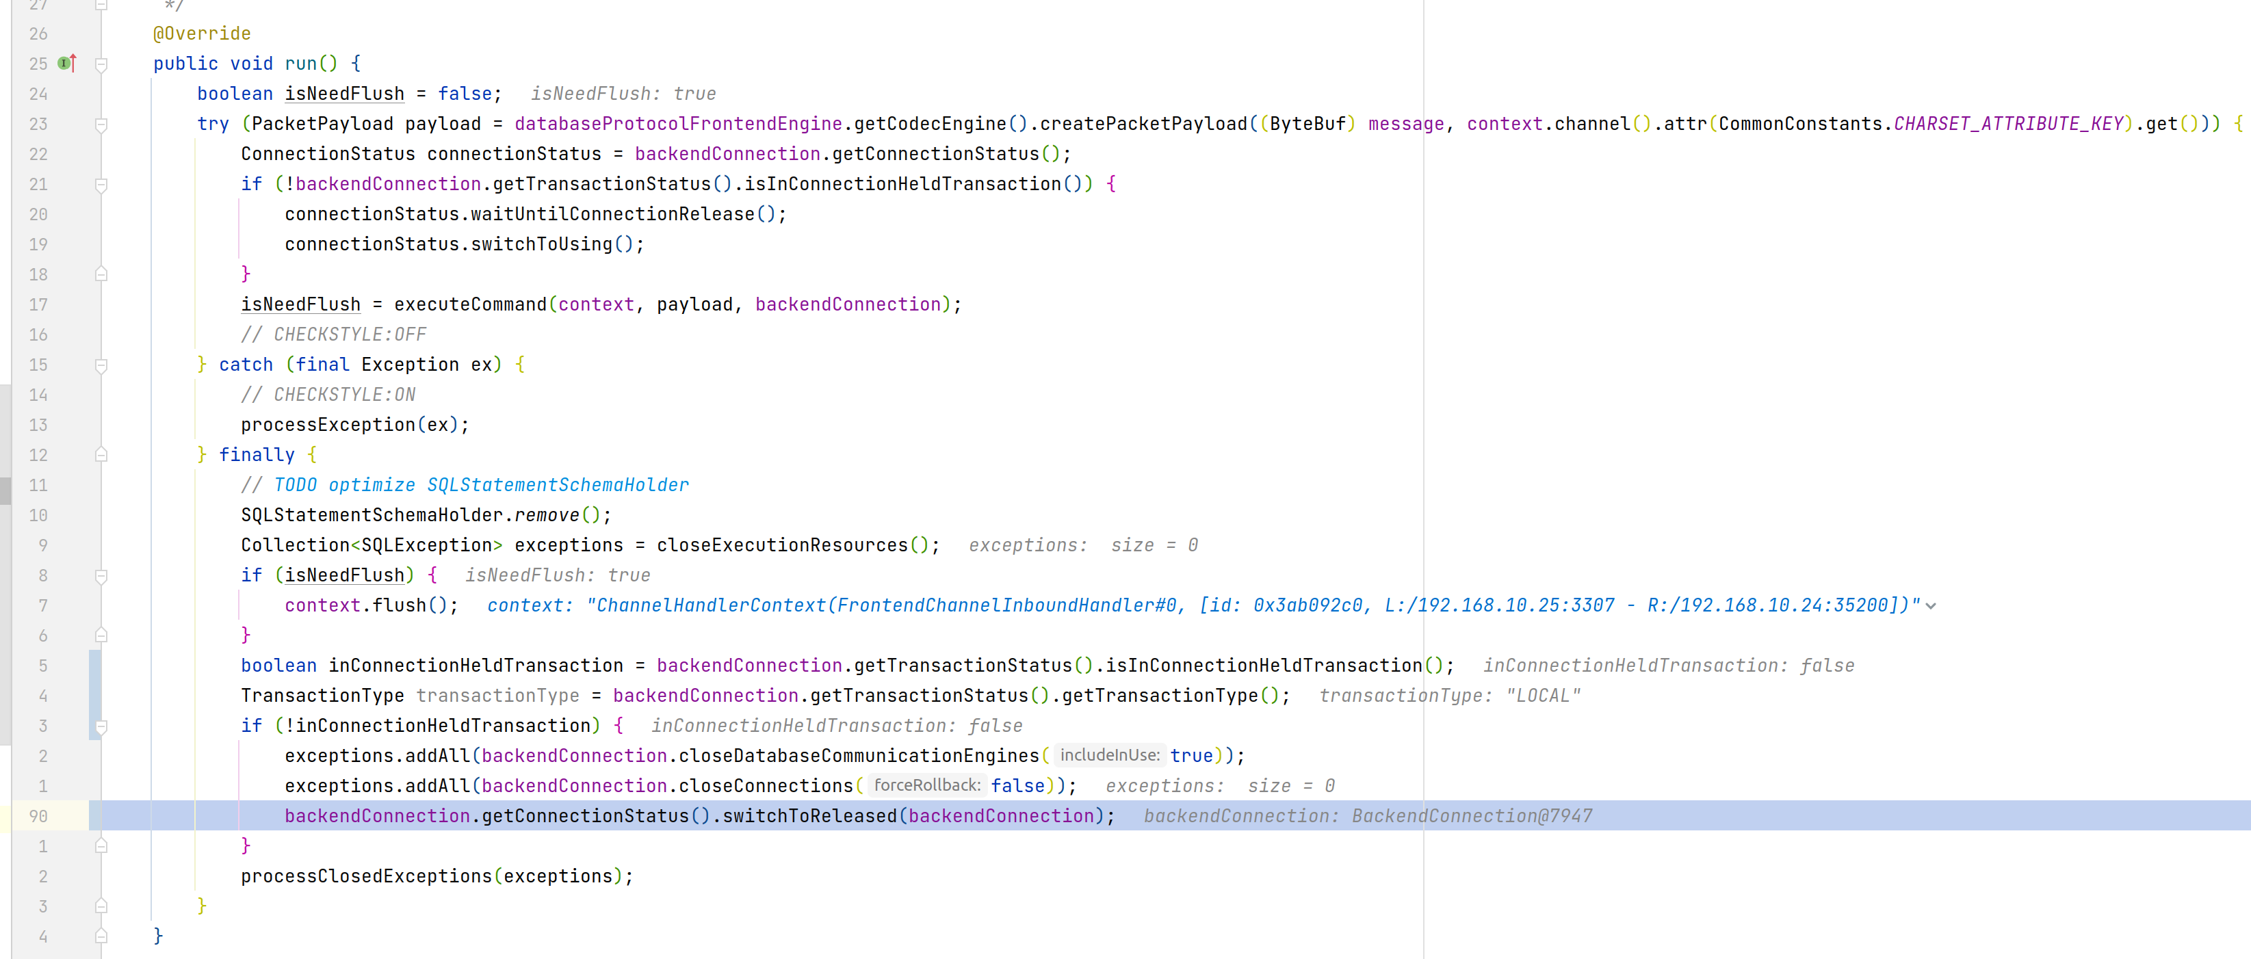2251x959 pixels.
Task: Click the blue change marker near inConnectionHeldTransaction lines
Action: 94,695
